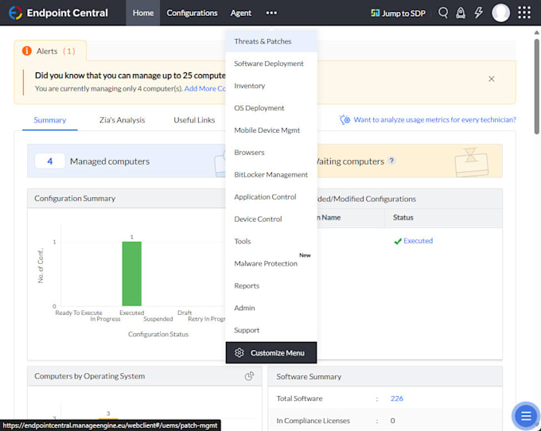This screenshot has width=541, height=431.
Task: Open the user profile avatar
Action: point(500,13)
